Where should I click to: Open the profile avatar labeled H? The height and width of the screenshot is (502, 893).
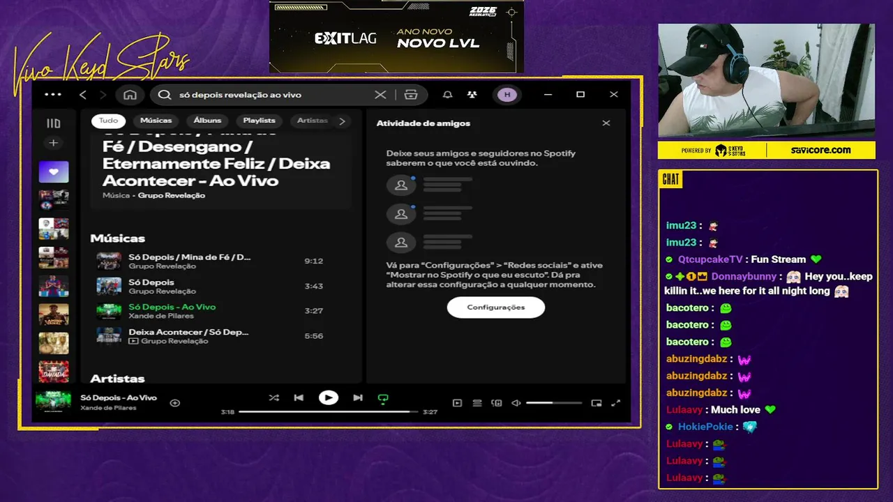coord(507,95)
